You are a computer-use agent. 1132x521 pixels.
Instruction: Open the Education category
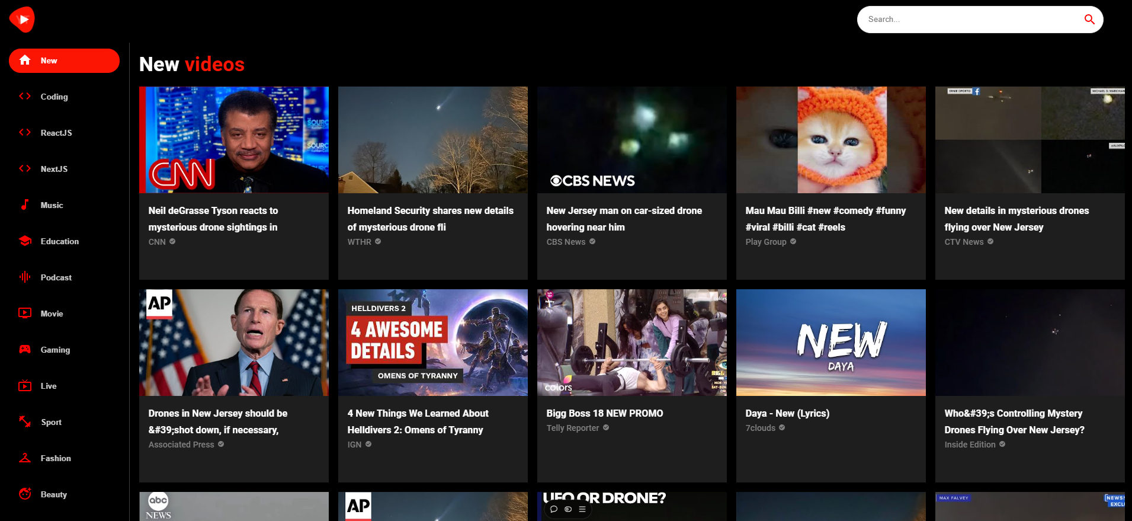[64, 241]
